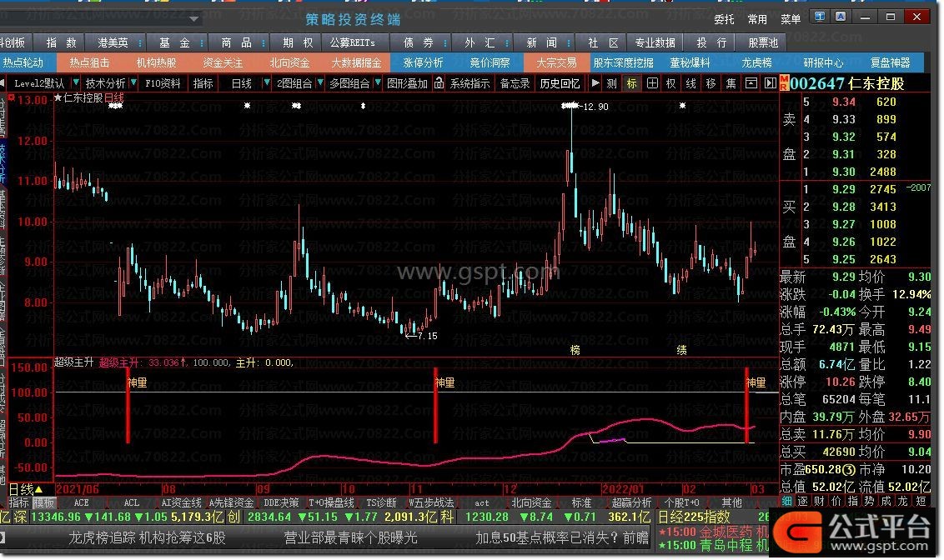Viewport: 944px width, 560px height.
Task: Open the 多图组合 dropdown arrow
Action: tap(378, 82)
